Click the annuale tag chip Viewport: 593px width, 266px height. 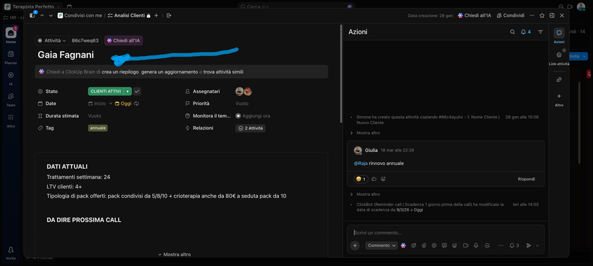pos(98,128)
